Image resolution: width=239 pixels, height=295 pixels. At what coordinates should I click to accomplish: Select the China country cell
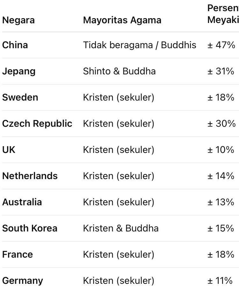(x=15, y=45)
